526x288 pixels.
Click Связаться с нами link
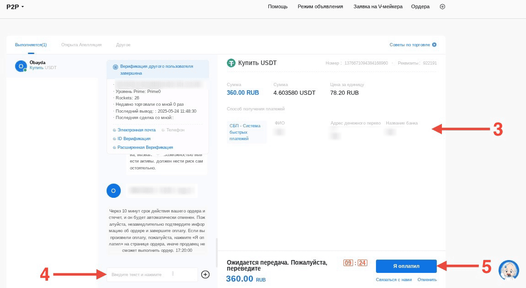[x=394, y=280]
